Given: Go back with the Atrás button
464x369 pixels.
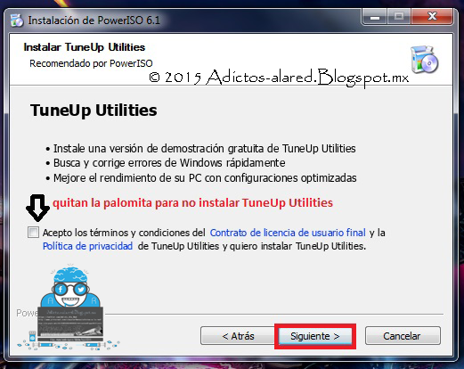Looking at the screenshot, I should point(238,336).
